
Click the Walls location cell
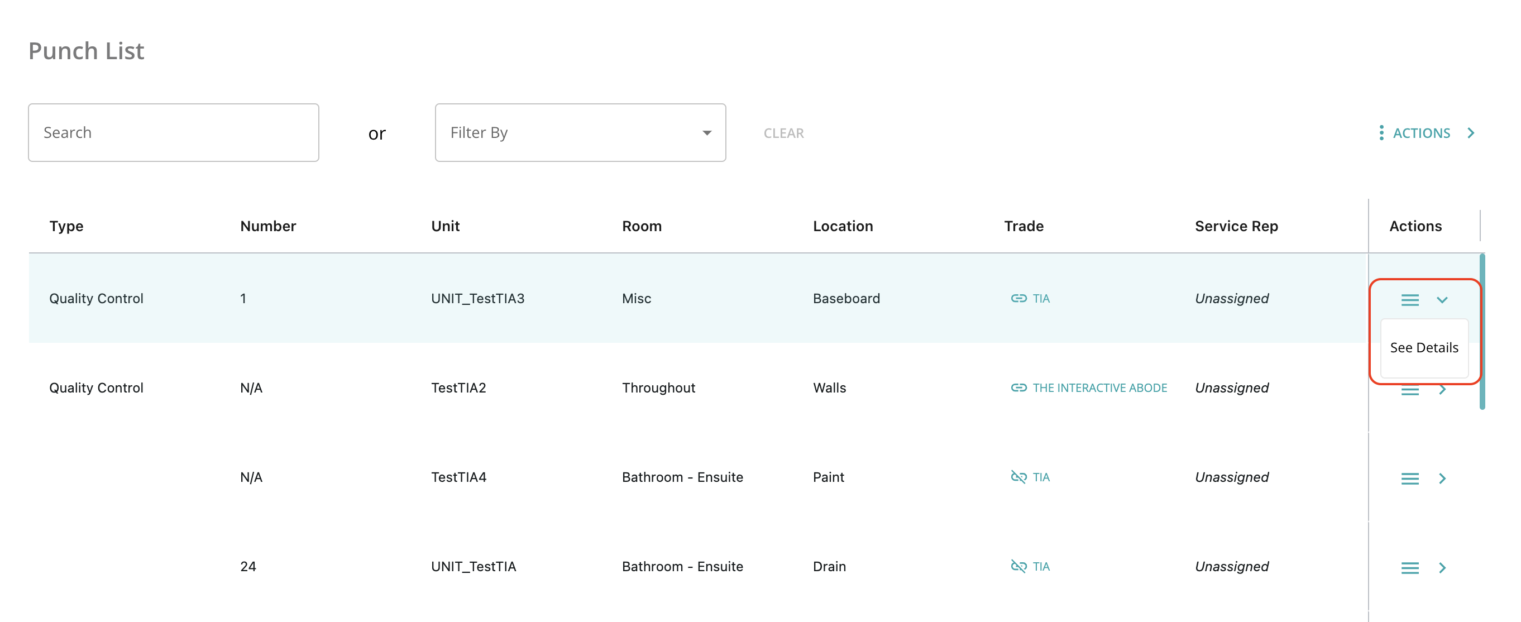pyautogui.click(x=829, y=387)
